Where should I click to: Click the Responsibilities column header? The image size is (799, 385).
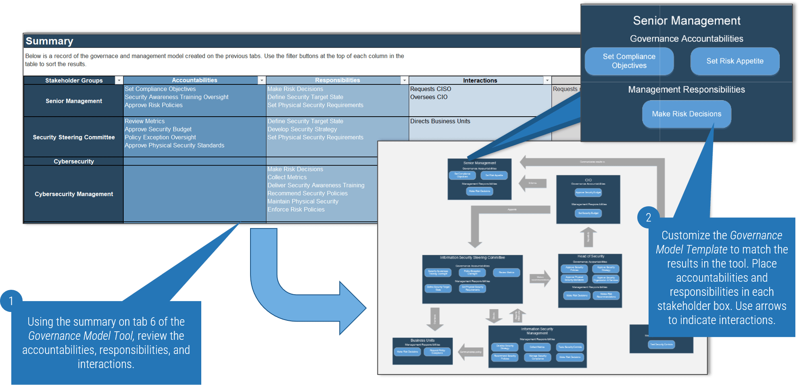point(337,80)
